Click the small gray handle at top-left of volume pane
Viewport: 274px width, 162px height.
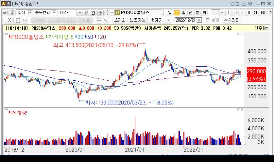coord(6,109)
